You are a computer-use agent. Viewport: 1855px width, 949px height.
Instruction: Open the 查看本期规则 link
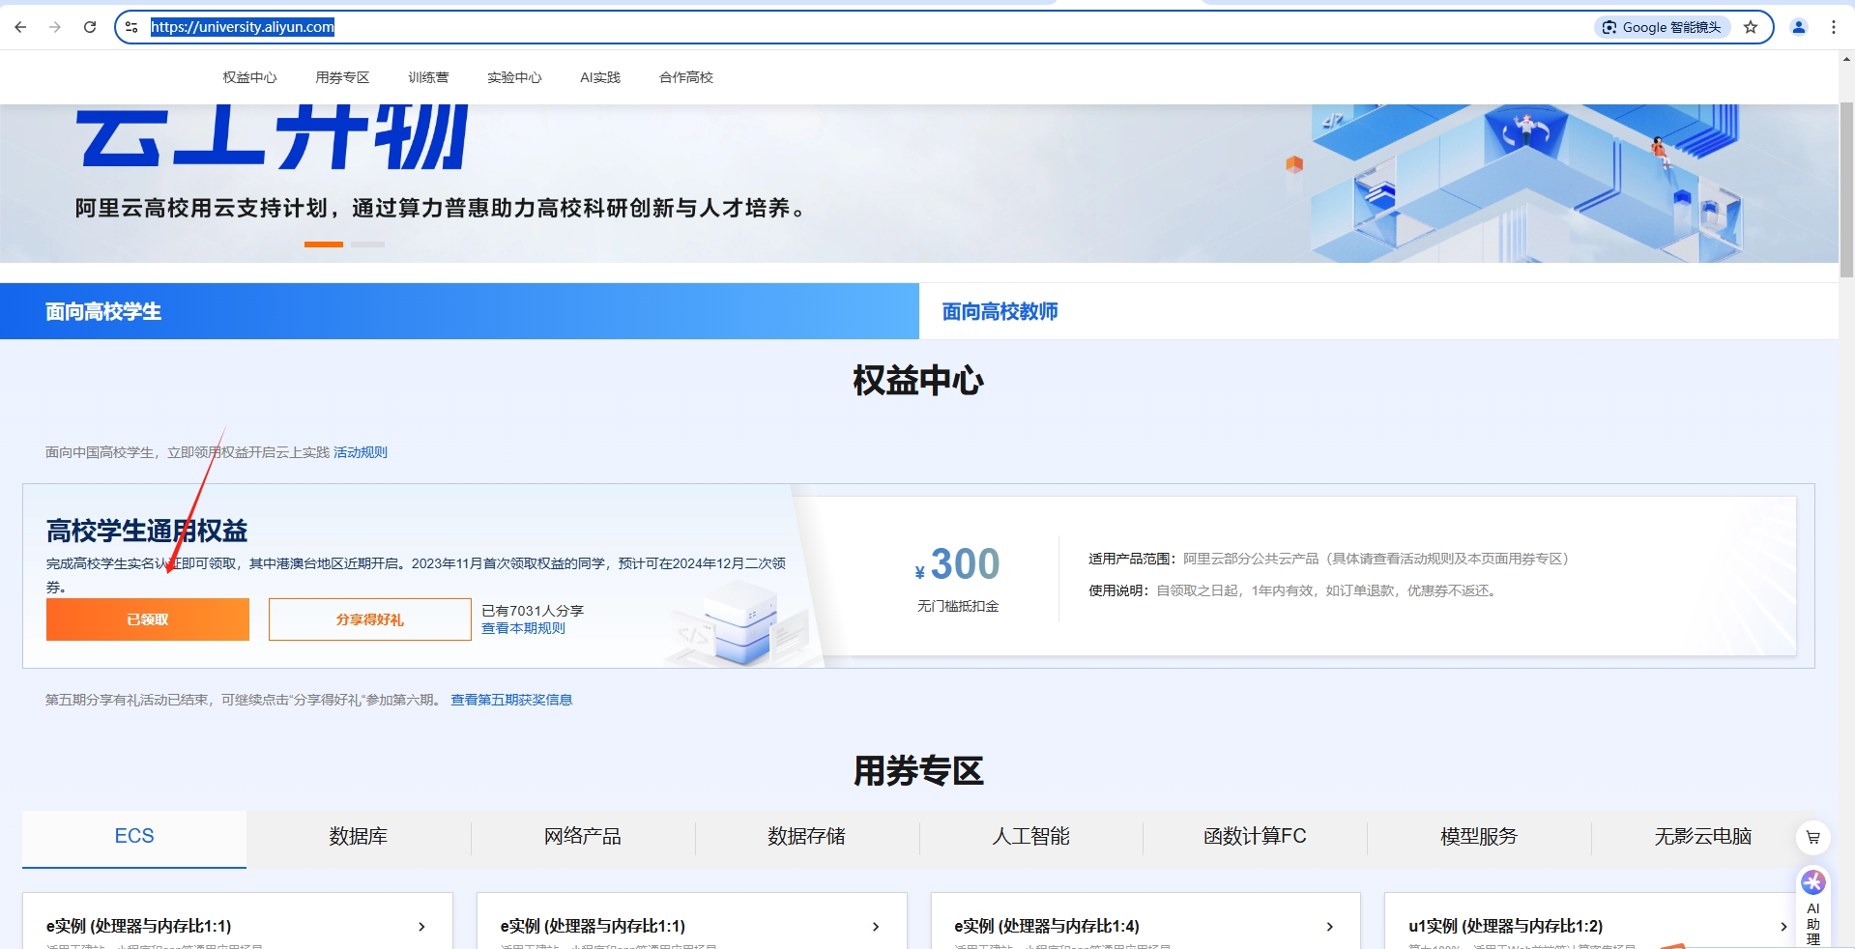coord(523,628)
